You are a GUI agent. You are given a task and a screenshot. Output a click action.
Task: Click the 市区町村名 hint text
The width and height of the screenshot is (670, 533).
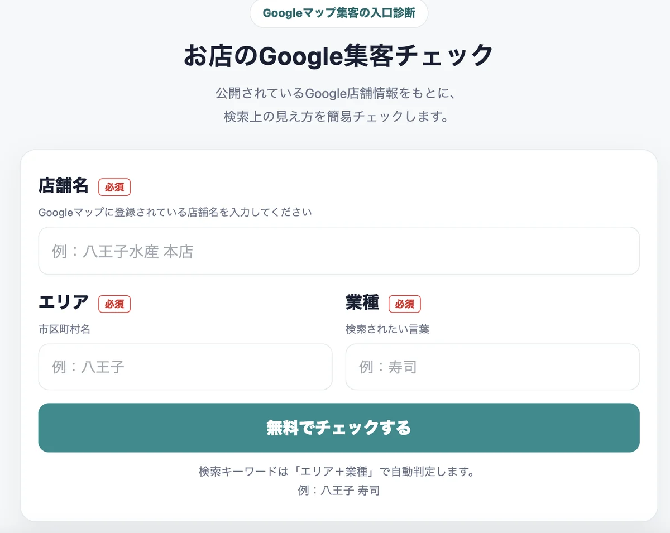coord(64,329)
